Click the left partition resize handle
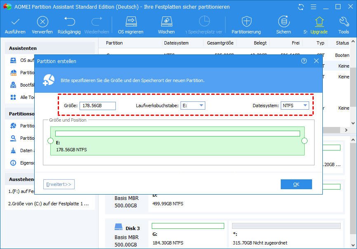 pos(50,141)
